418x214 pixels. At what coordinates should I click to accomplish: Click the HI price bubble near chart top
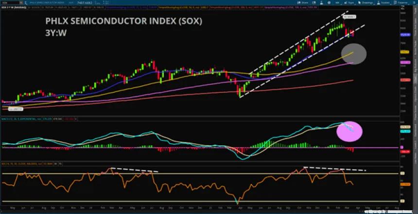349,17
